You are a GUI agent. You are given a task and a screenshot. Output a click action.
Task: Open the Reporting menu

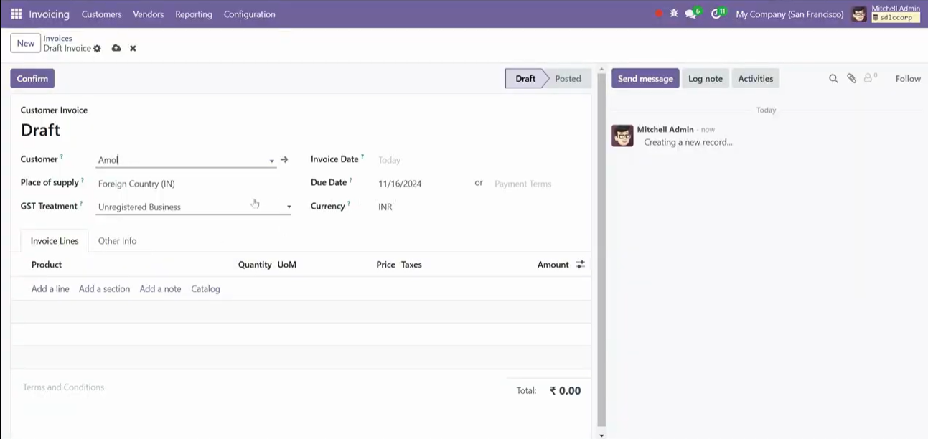(x=194, y=14)
